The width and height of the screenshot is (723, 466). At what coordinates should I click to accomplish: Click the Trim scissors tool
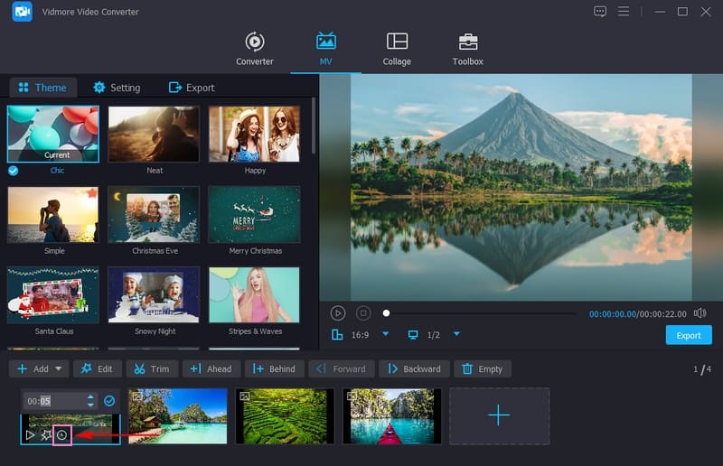click(x=152, y=368)
